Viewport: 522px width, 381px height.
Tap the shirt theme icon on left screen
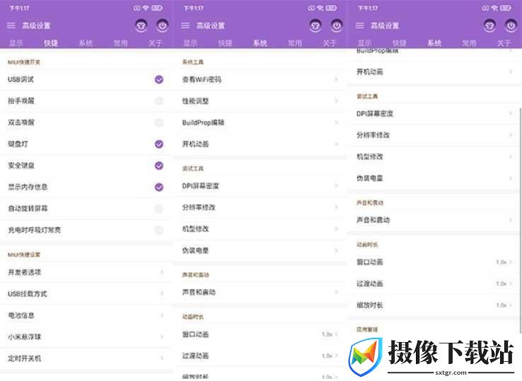point(141,25)
